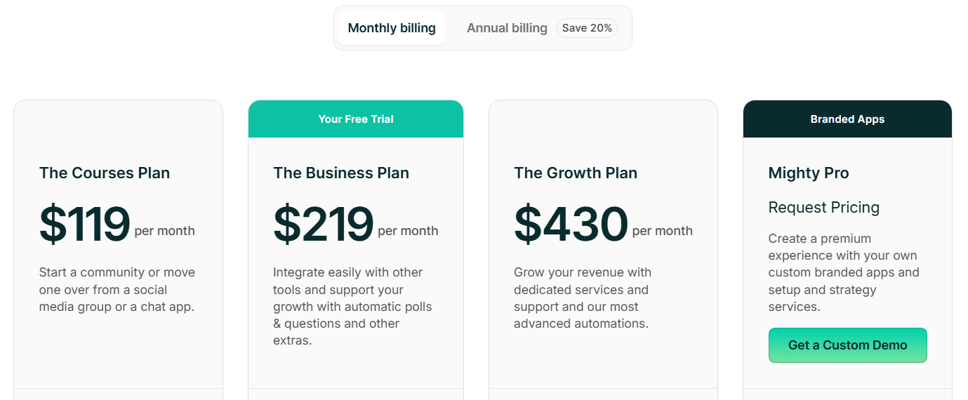
Task: Click "per month" beside the $119 price
Action: tap(164, 231)
